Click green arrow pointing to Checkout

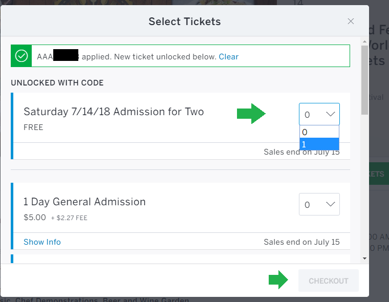[278, 279]
